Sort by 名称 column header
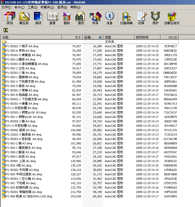The image size is (195, 207). (x=31, y=37)
